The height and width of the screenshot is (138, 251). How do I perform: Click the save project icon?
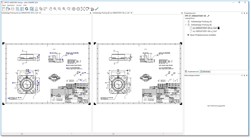click(x=13, y=9)
